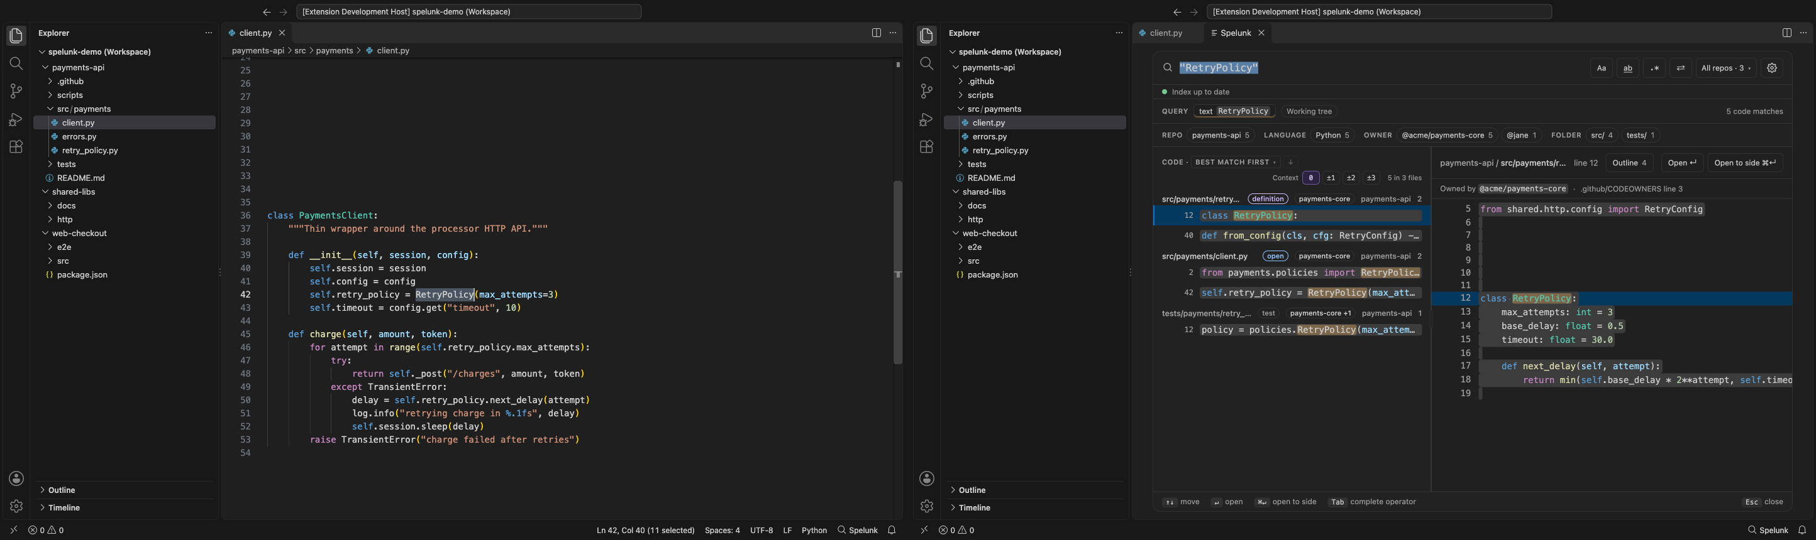Viewport: 1816px width, 540px height.
Task: Expand Outline section in left window
Action: tap(62, 490)
